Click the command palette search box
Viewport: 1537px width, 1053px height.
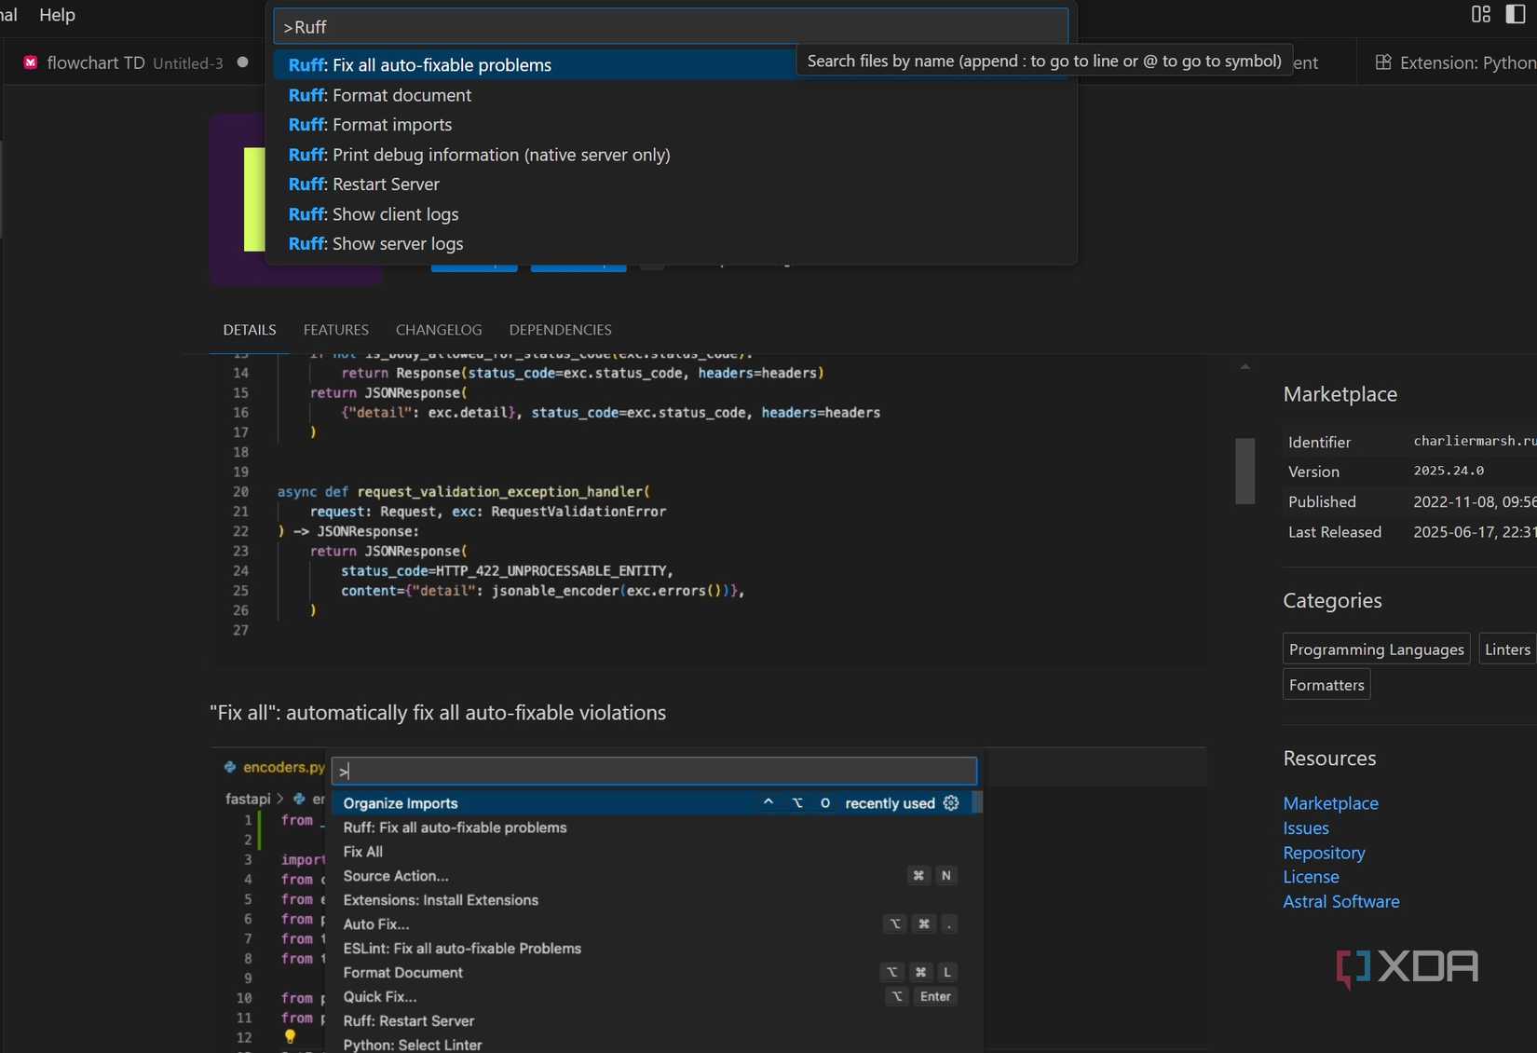tap(669, 26)
